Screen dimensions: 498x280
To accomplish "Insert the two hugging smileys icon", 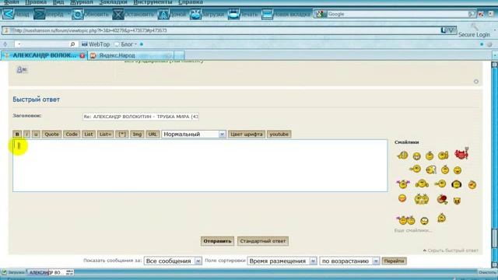I will pos(422,199).
